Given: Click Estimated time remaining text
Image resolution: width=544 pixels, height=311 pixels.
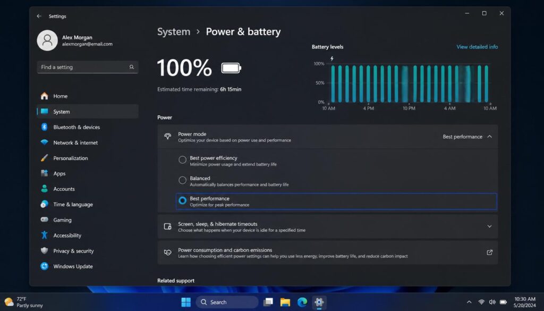Looking at the screenshot, I should [x=199, y=89].
